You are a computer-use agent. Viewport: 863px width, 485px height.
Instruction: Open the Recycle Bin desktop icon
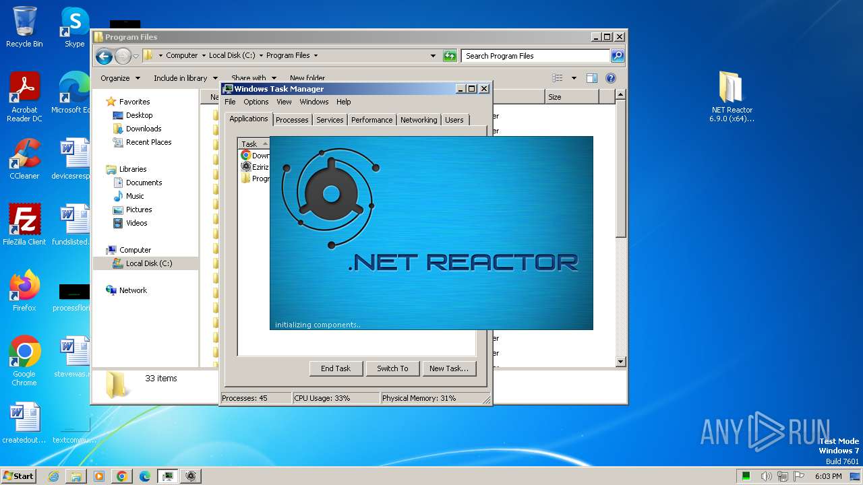(24, 27)
